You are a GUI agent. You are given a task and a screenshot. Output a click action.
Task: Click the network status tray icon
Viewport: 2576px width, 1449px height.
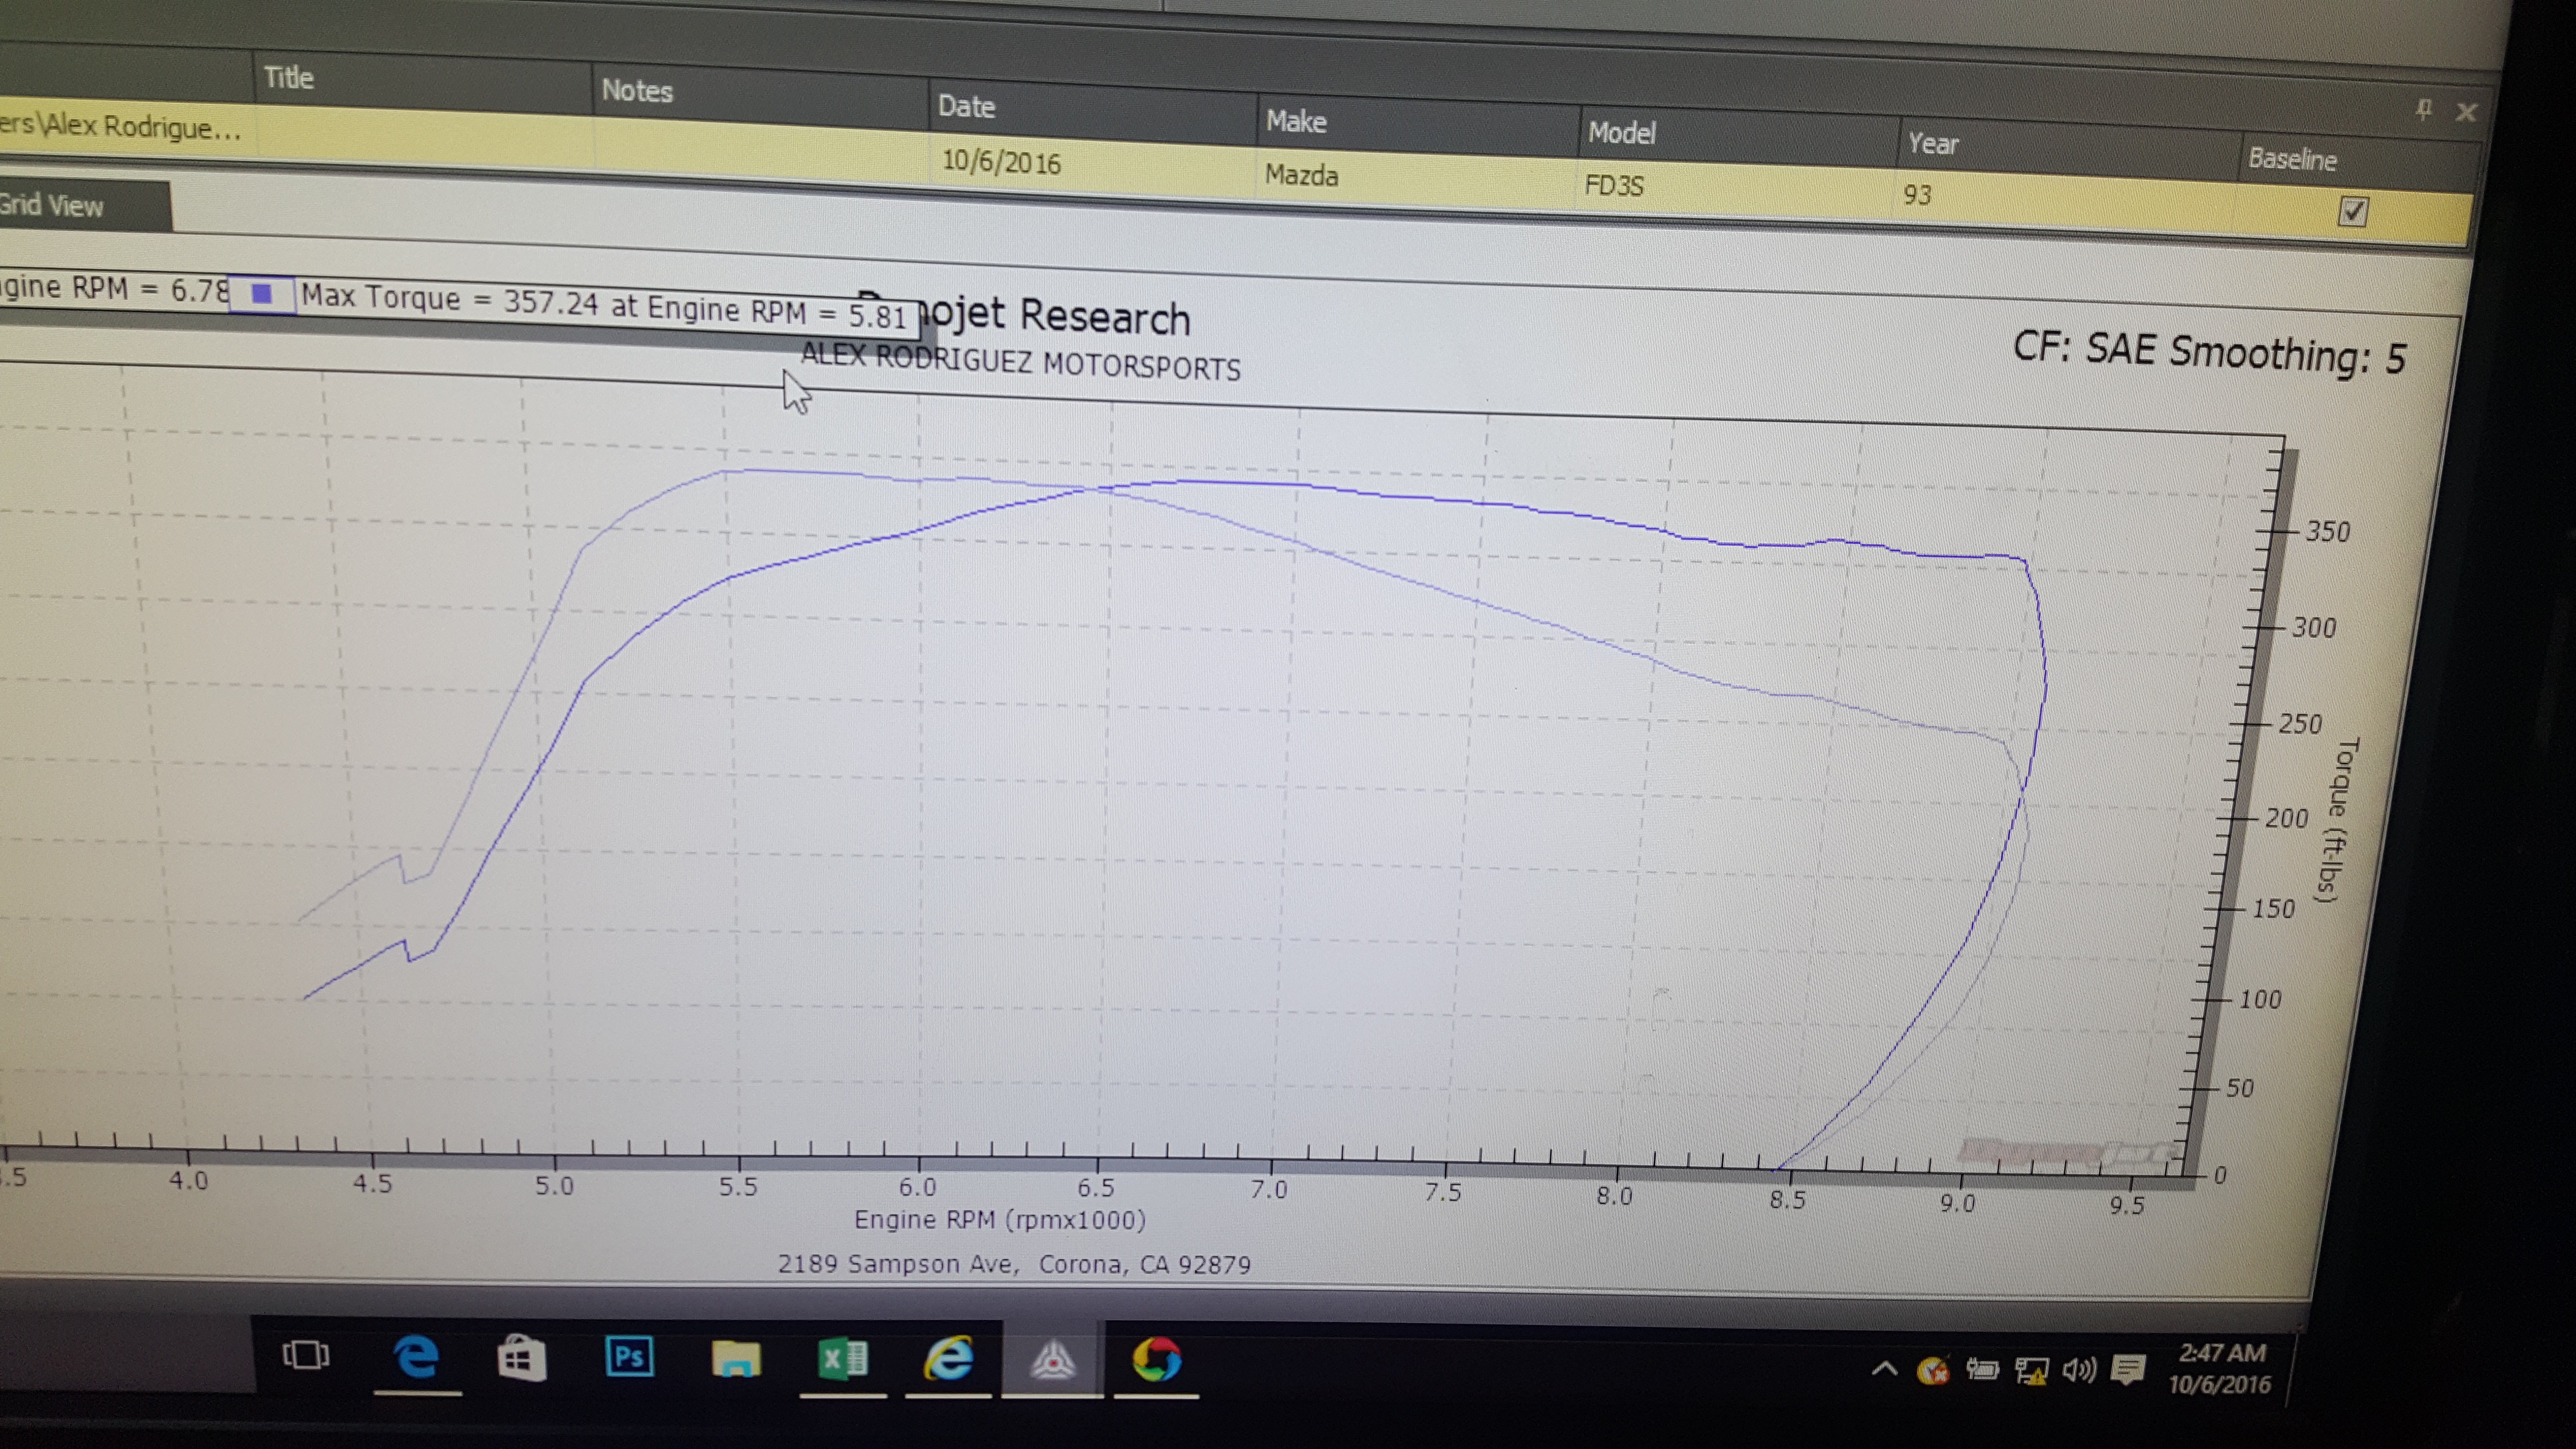pyautogui.click(x=2031, y=1369)
